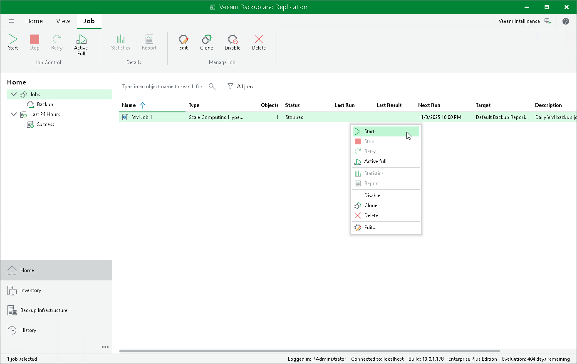The width and height of the screenshot is (577, 364).
Task: Delete the job via ribbon Delete icon
Action: click(259, 42)
